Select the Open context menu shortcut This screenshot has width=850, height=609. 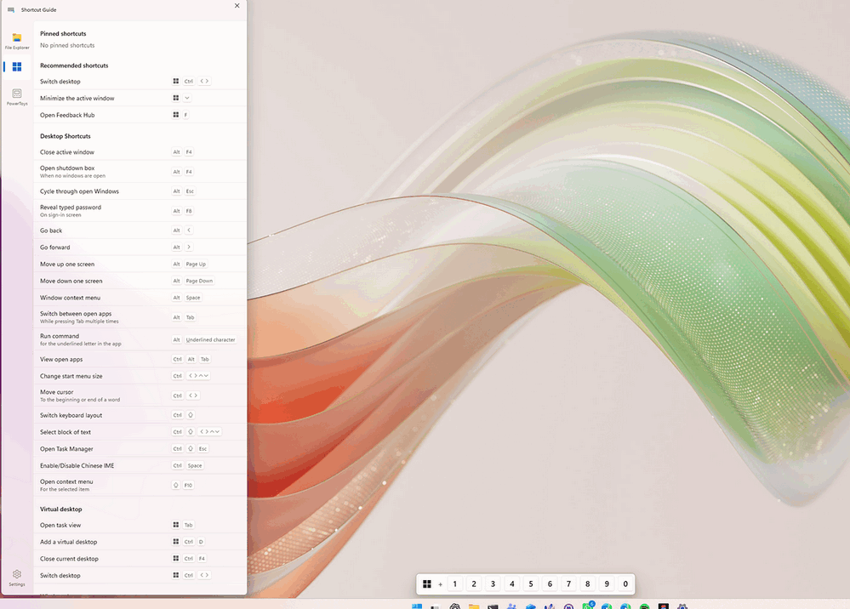tap(140, 485)
